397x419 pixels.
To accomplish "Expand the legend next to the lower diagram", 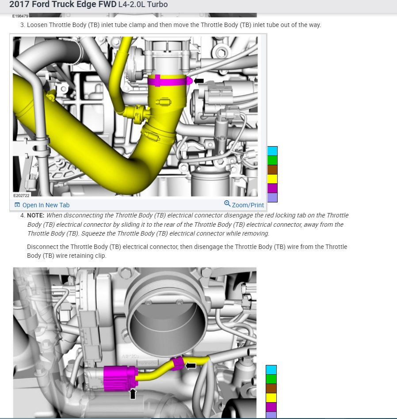I will click(270, 392).
